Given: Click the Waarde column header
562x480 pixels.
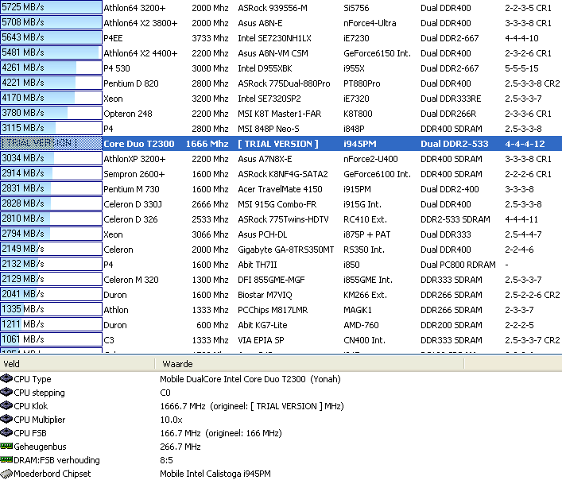Looking at the screenshot, I should click(x=310, y=364).
